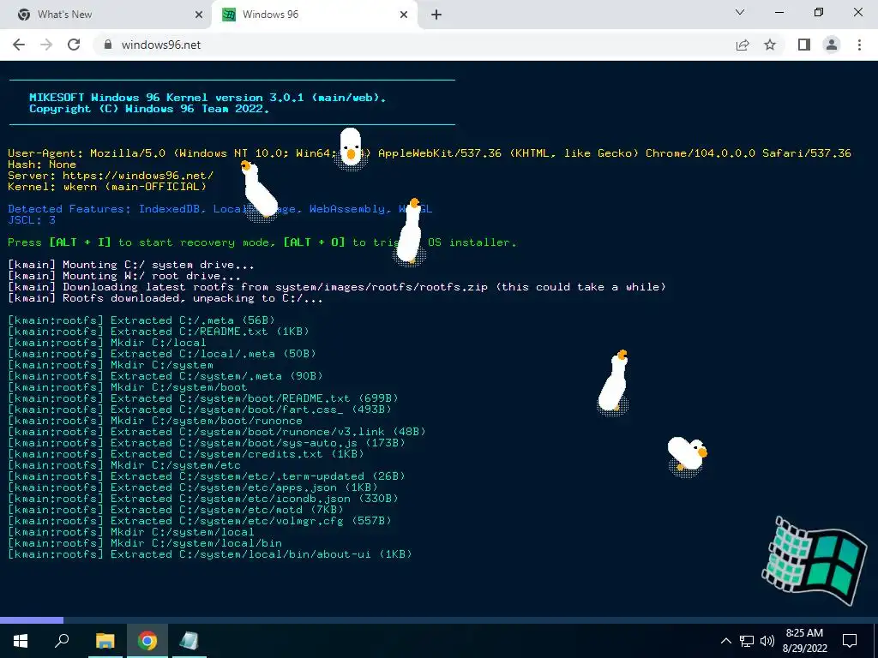This screenshot has width=878, height=658.
Task: Click the MIKESOFT Windows 96 Kernel version heading
Action: pyautogui.click(x=207, y=98)
